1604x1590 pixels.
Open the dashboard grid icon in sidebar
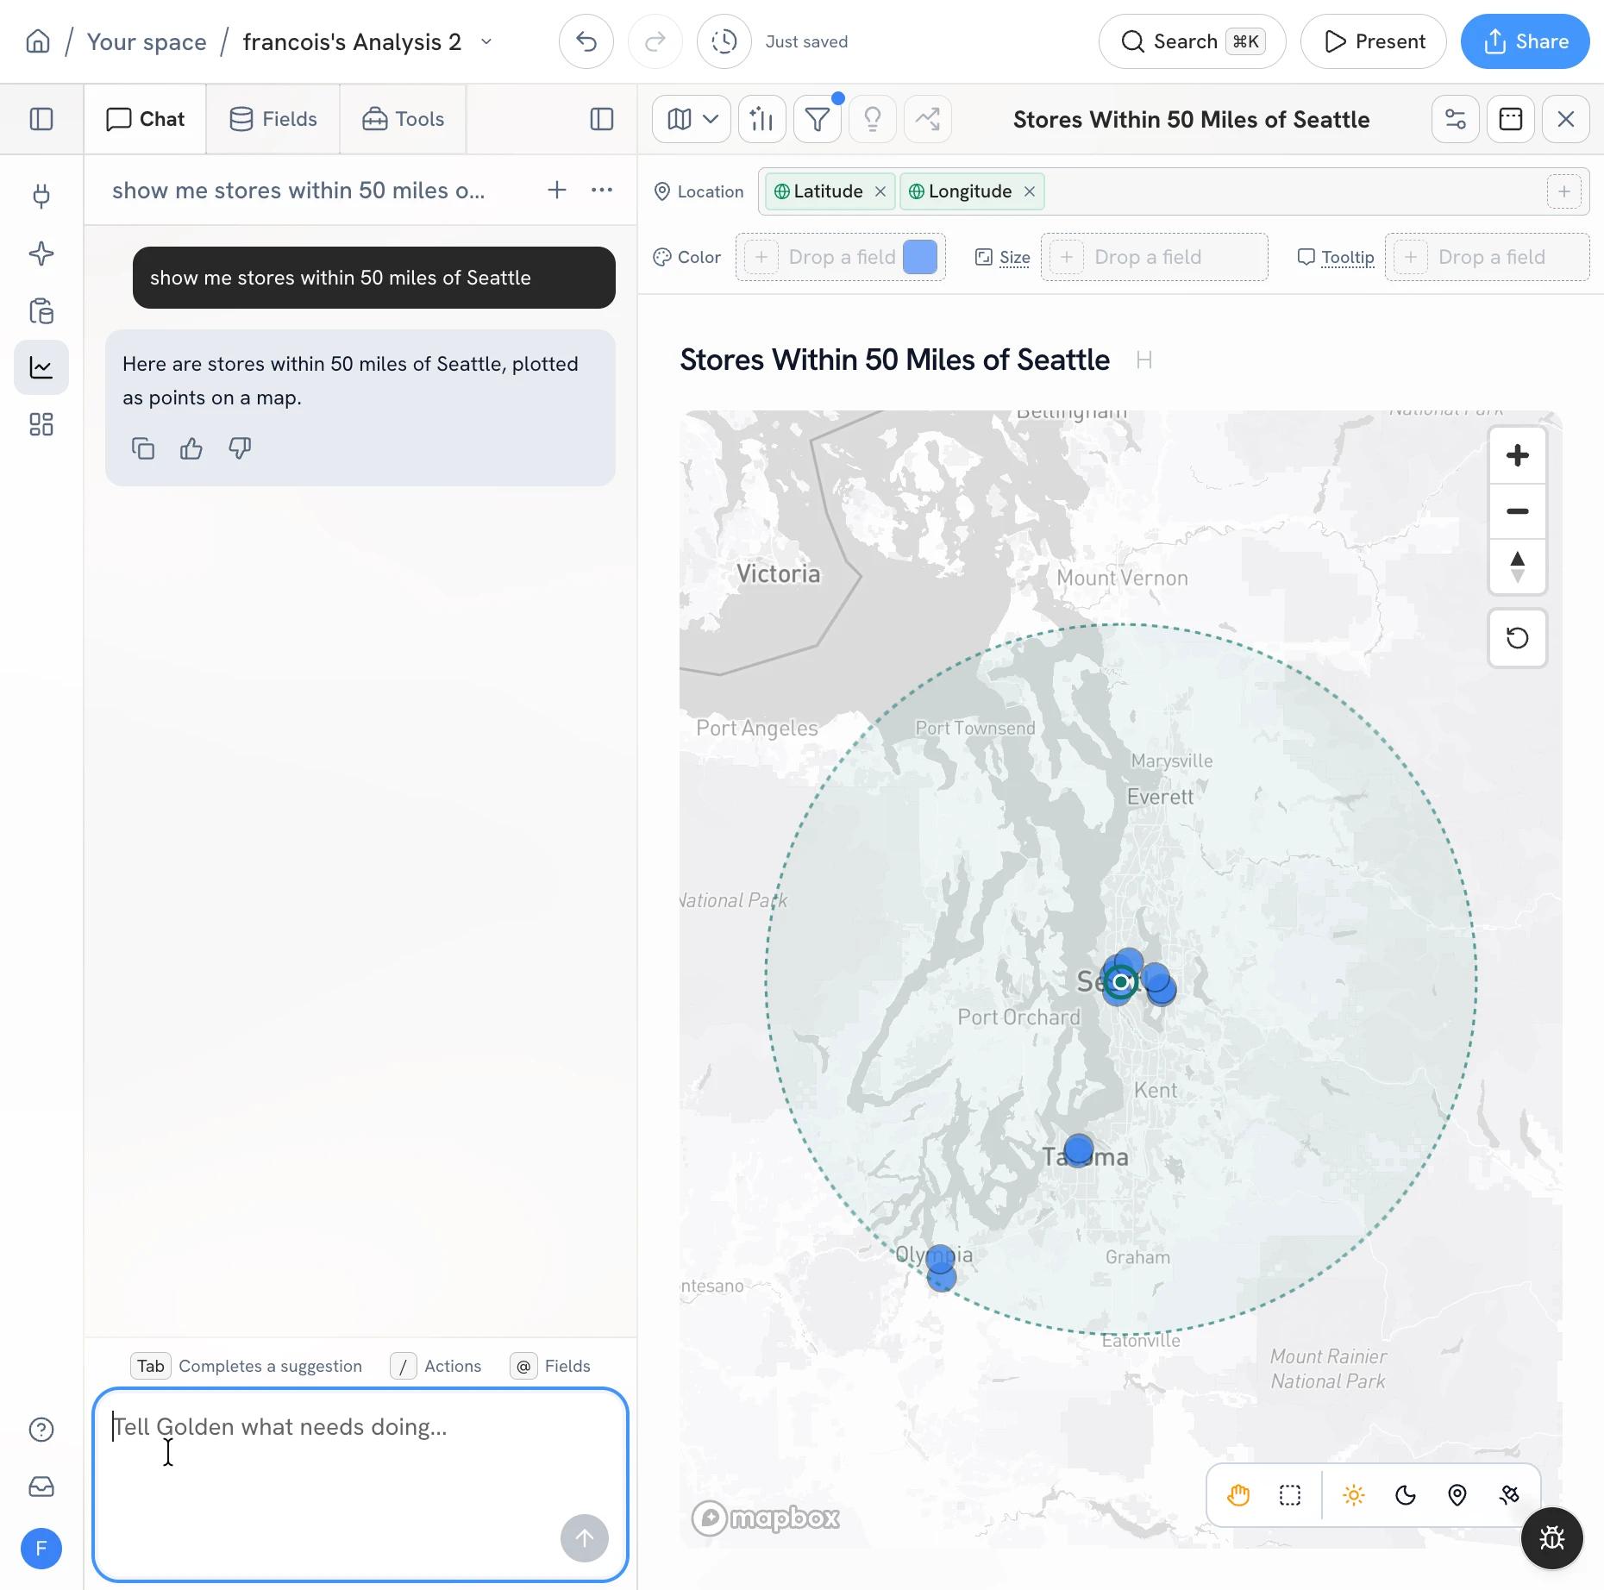(41, 424)
